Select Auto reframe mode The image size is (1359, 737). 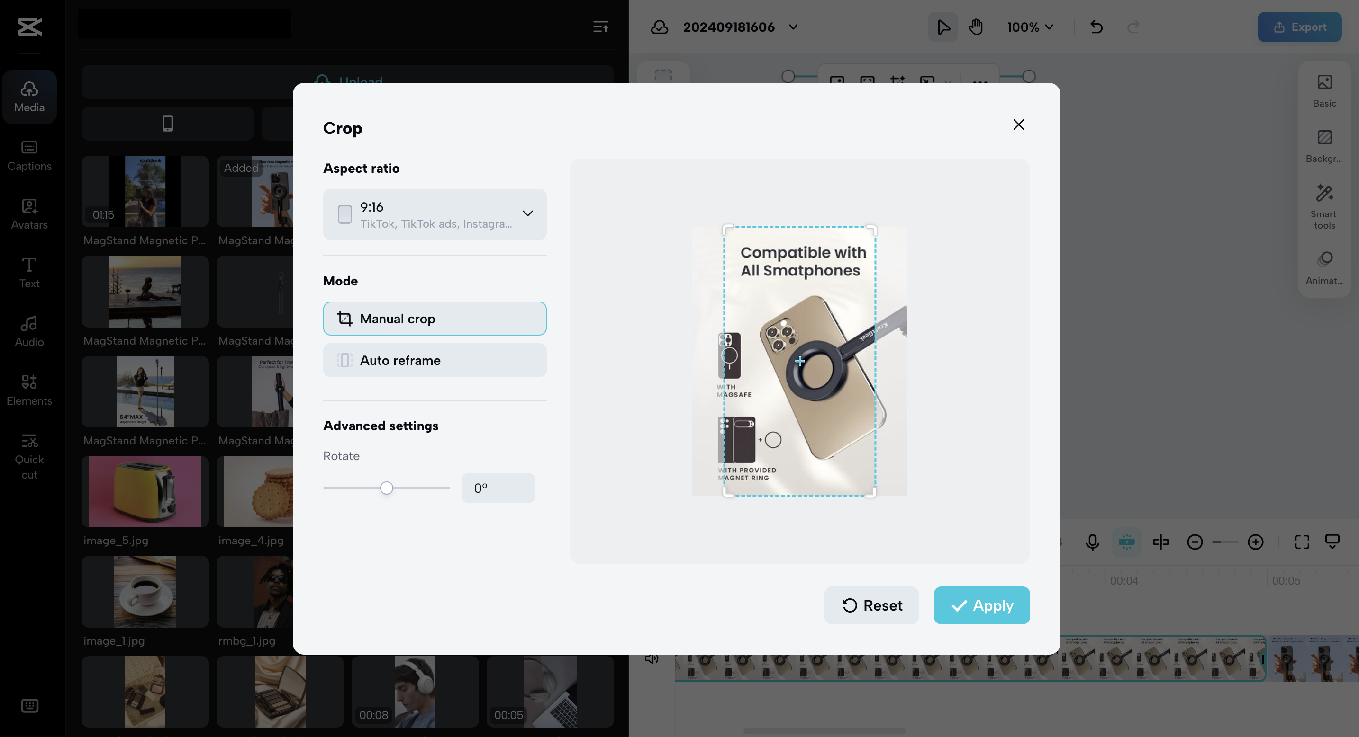coord(434,360)
